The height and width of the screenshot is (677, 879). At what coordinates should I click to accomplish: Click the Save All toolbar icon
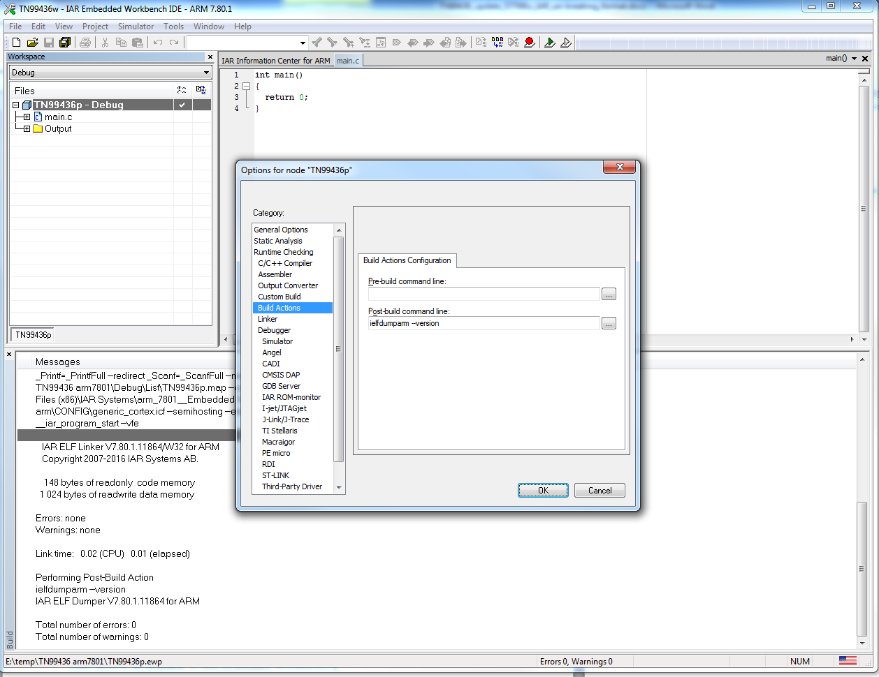65,43
